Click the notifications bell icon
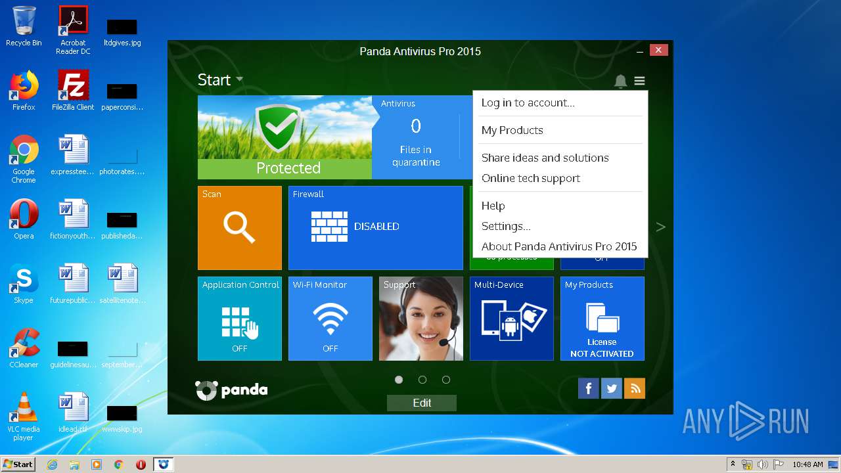Viewport: 841px width, 473px height. click(x=620, y=81)
